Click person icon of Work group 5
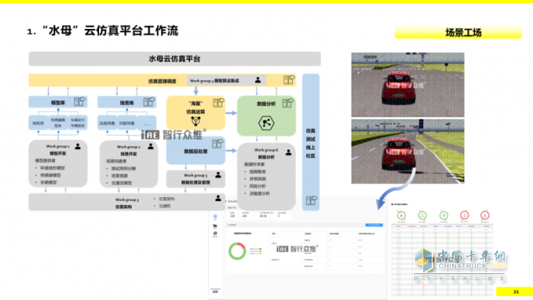Viewport: 533px width, 300px height. click(218, 175)
